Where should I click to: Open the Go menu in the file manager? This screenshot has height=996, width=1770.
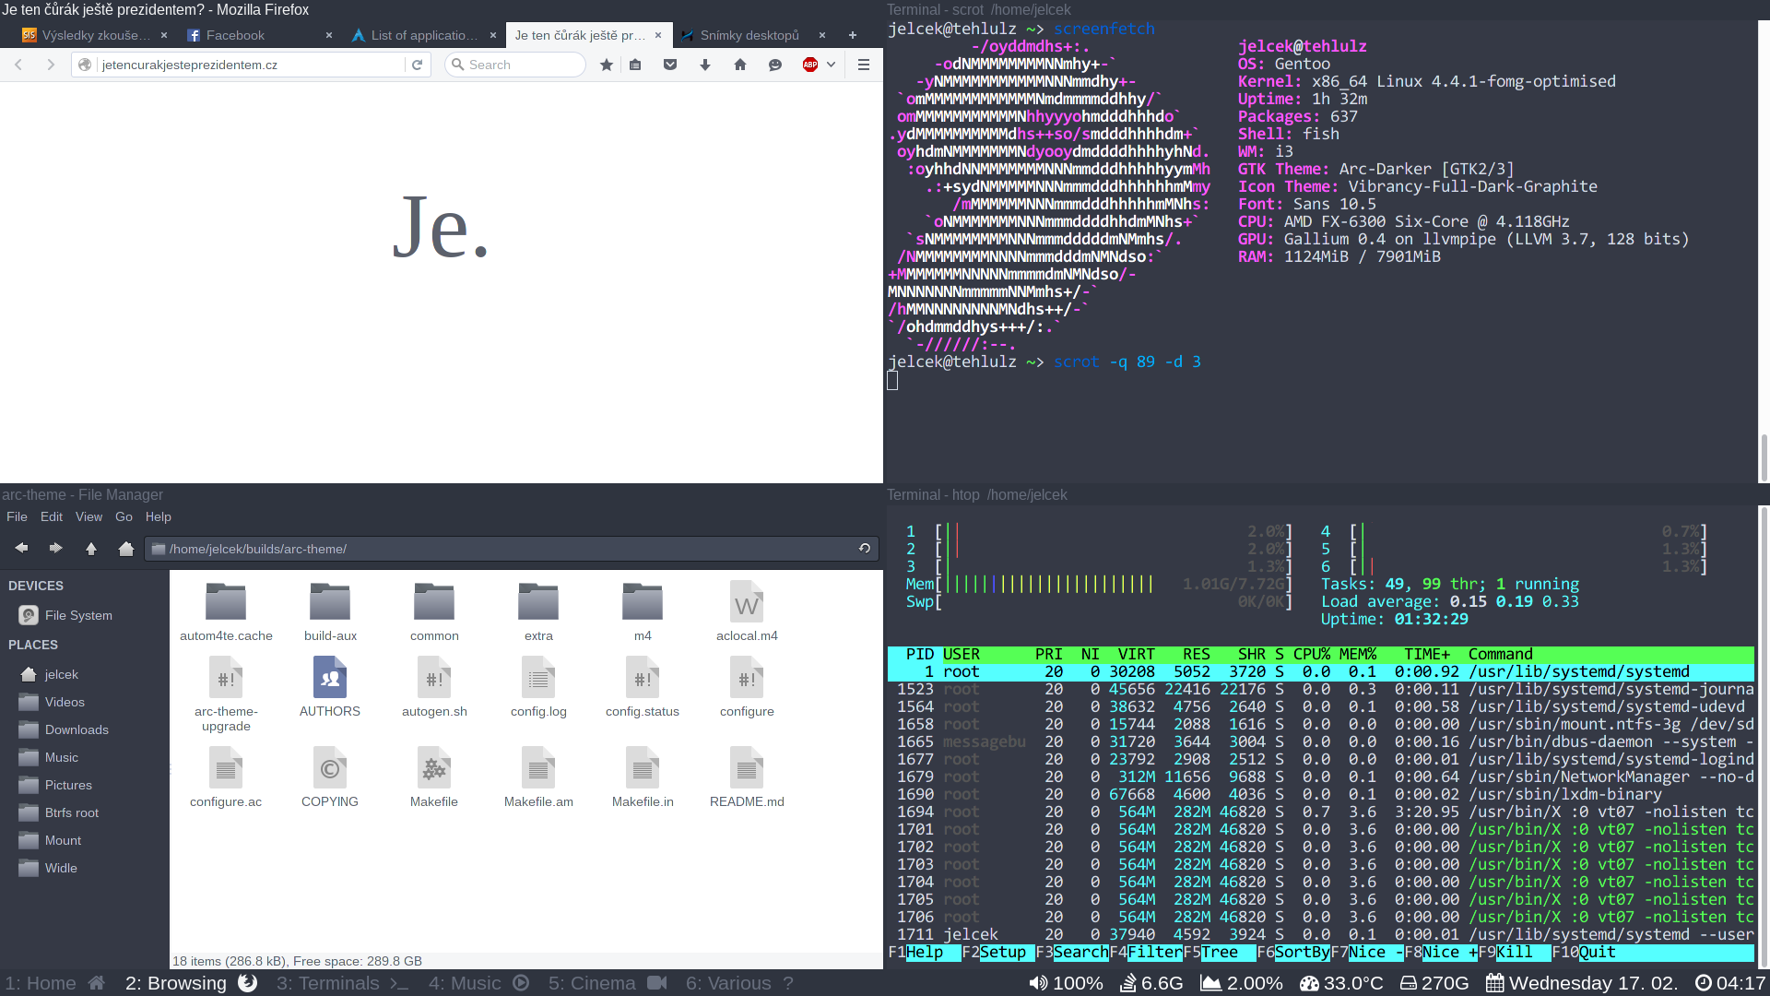[124, 516]
